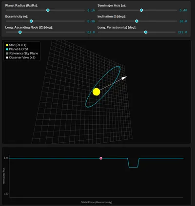Click the Ascending Node value 61.0
Screen dimensions: 195x206
tap(91, 32)
